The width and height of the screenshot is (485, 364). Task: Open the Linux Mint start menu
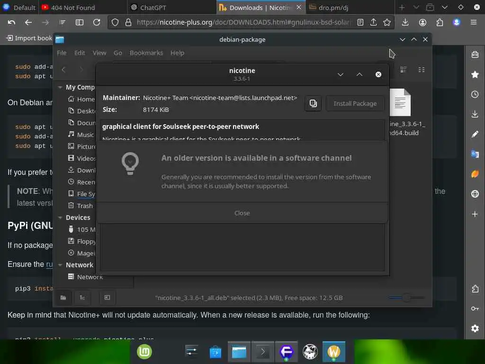144,352
